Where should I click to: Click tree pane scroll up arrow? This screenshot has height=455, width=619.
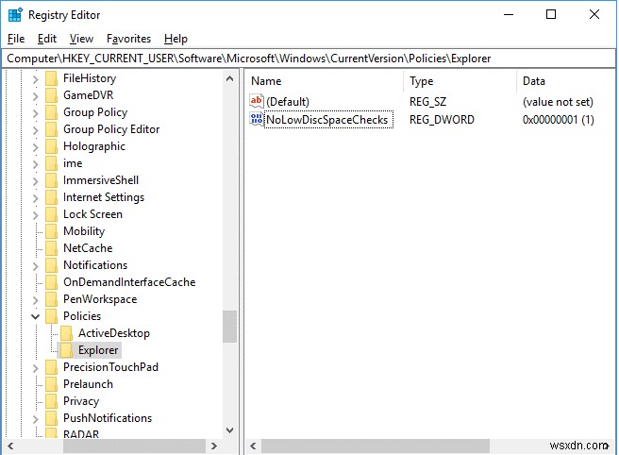pos(229,78)
